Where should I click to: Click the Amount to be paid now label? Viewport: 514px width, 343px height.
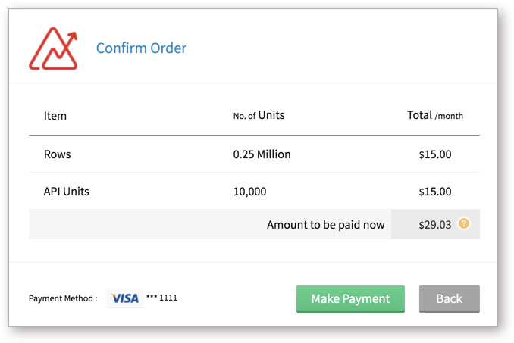[x=325, y=225]
